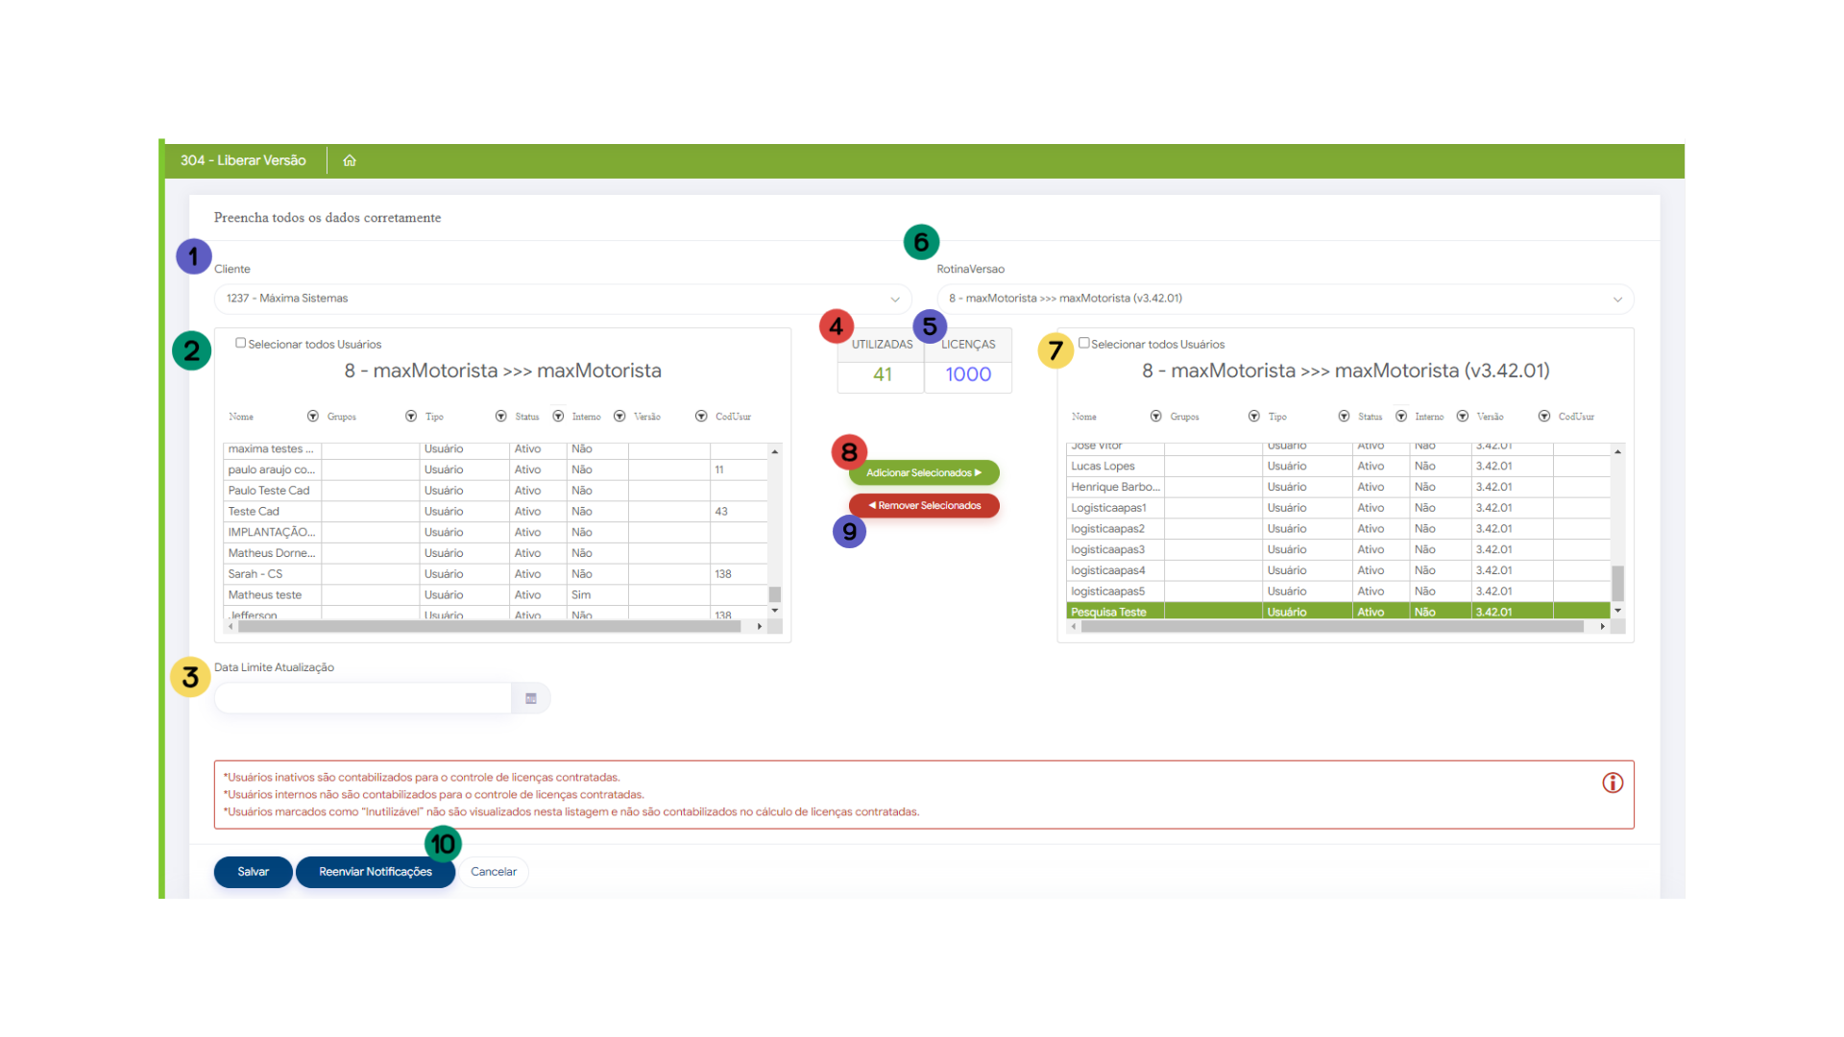The height and width of the screenshot is (1037, 1844).
Task: Click Remover Selecionados button
Action: 923,505
